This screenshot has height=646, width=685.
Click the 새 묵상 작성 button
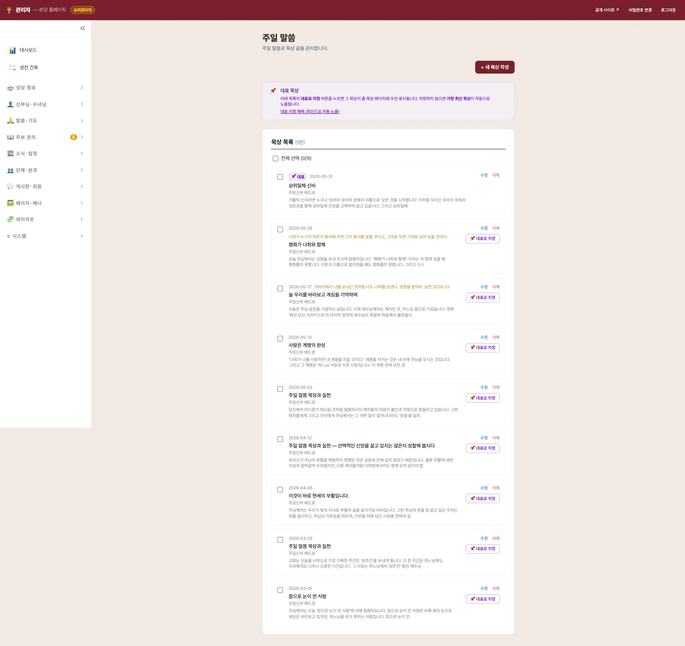(494, 67)
